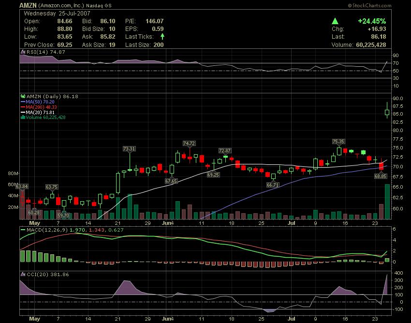Click the Nasdaq GS exchange label

coord(99,5)
